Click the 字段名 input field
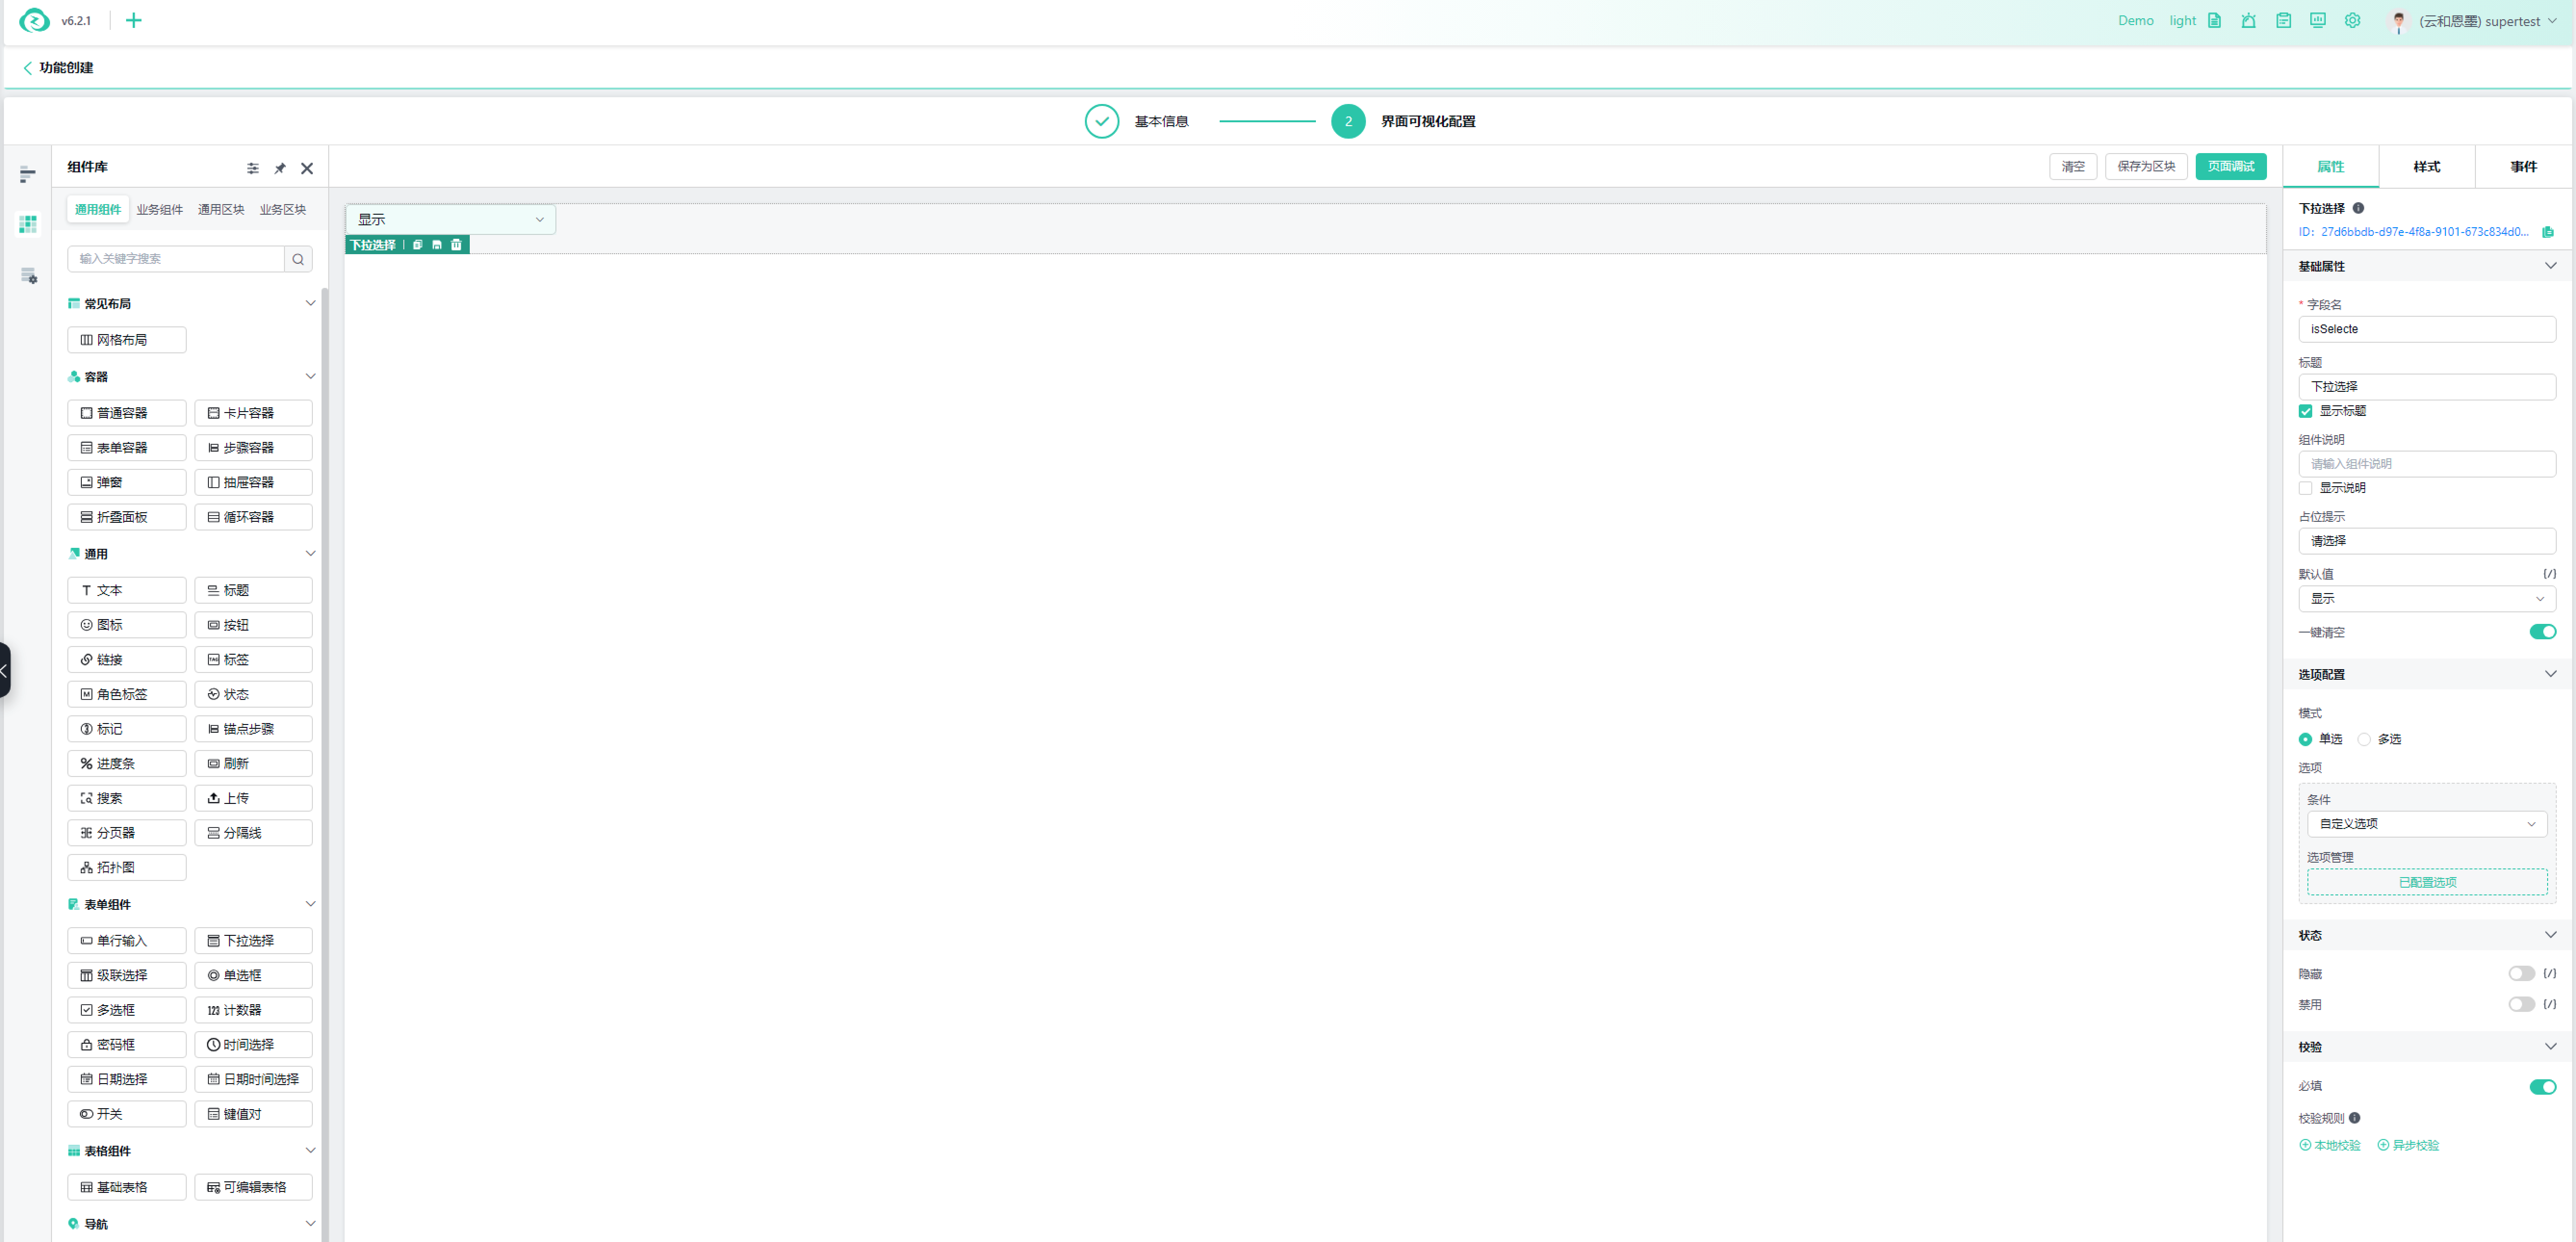Viewport: 2576px width, 1242px height. coord(2426,329)
